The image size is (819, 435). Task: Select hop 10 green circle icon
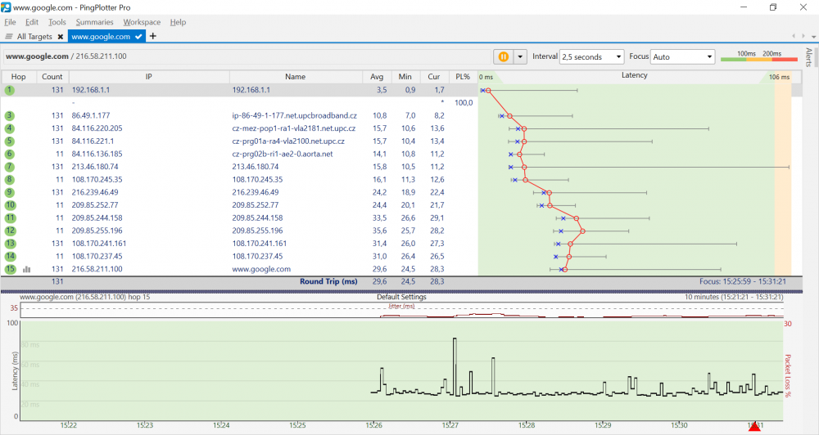pyautogui.click(x=10, y=205)
